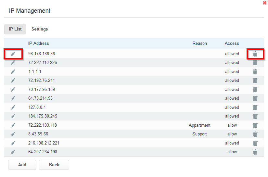The height and width of the screenshot is (177, 268).
Task: Delete IP 72.192.76.214
Action: click(x=255, y=81)
